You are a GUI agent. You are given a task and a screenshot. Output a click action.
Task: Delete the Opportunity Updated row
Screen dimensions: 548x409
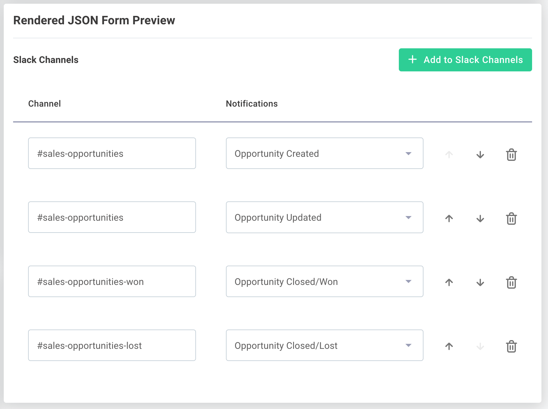point(511,219)
